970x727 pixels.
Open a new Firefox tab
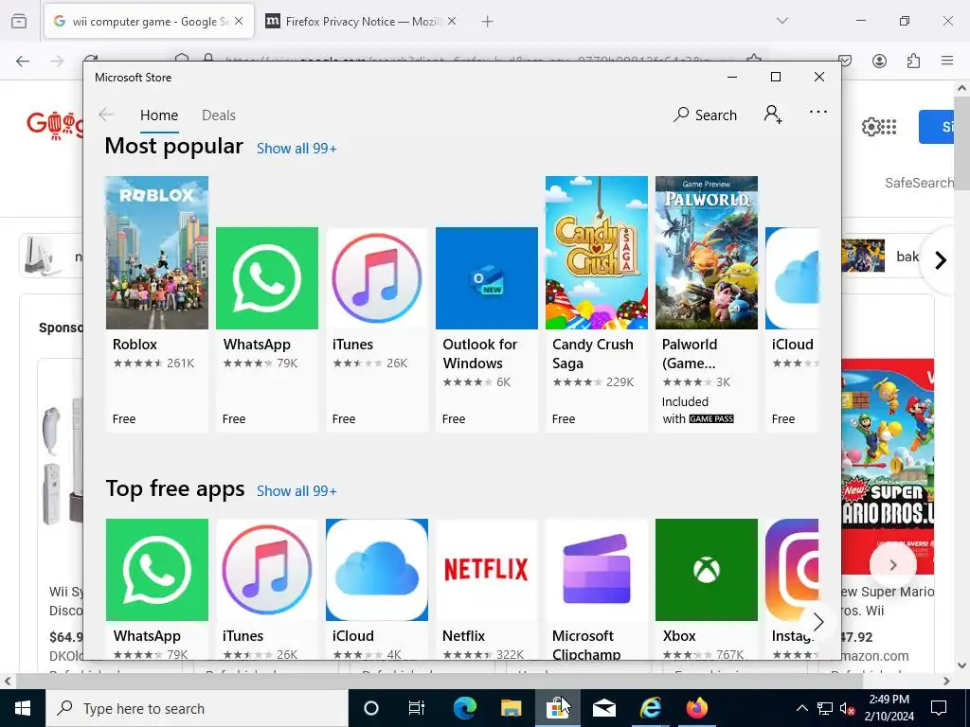488,22
